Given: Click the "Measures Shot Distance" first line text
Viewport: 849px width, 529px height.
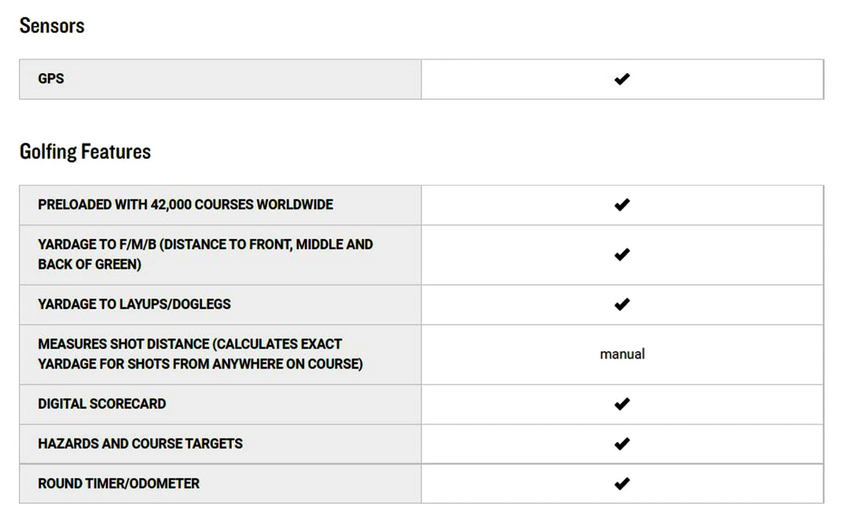Looking at the screenshot, I should click(190, 344).
